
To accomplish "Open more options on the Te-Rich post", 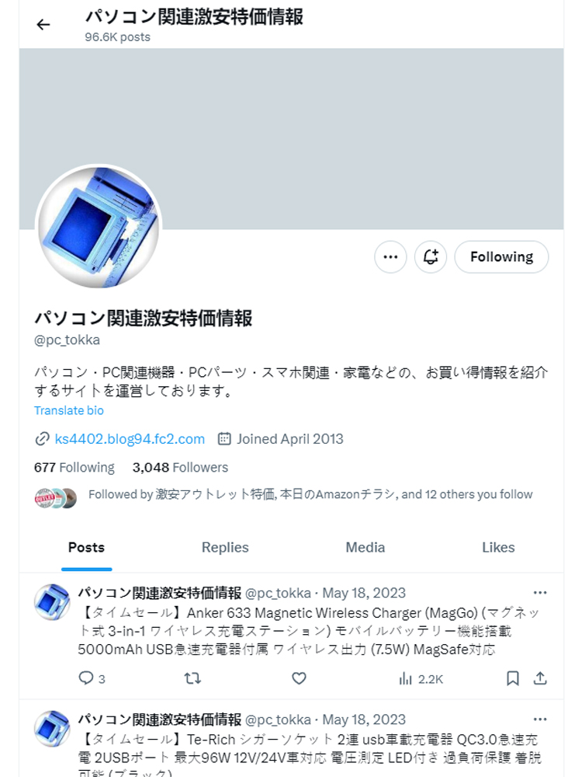I will pyautogui.click(x=540, y=720).
